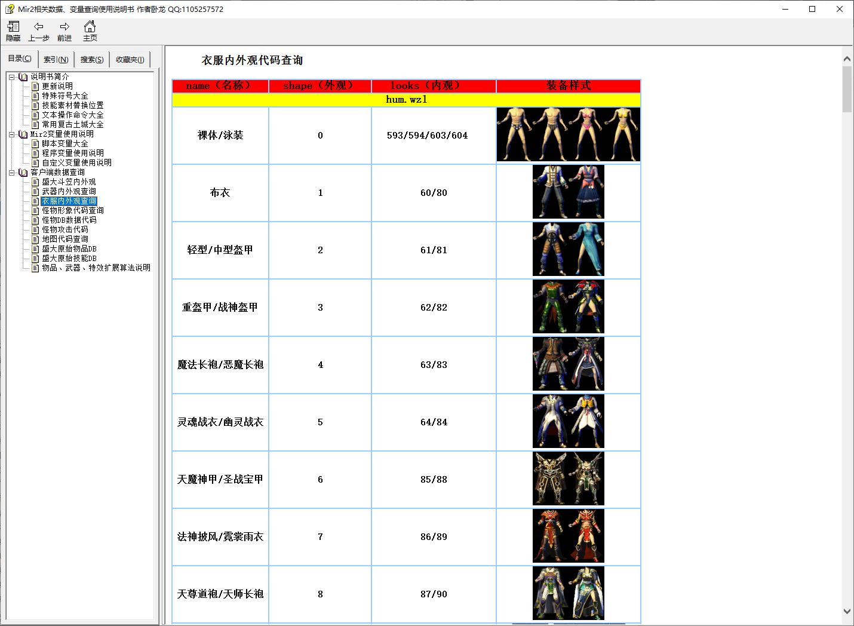Click the scrollbar down arrow
The height and width of the screenshot is (626, 854).
[x=847, y=612]
